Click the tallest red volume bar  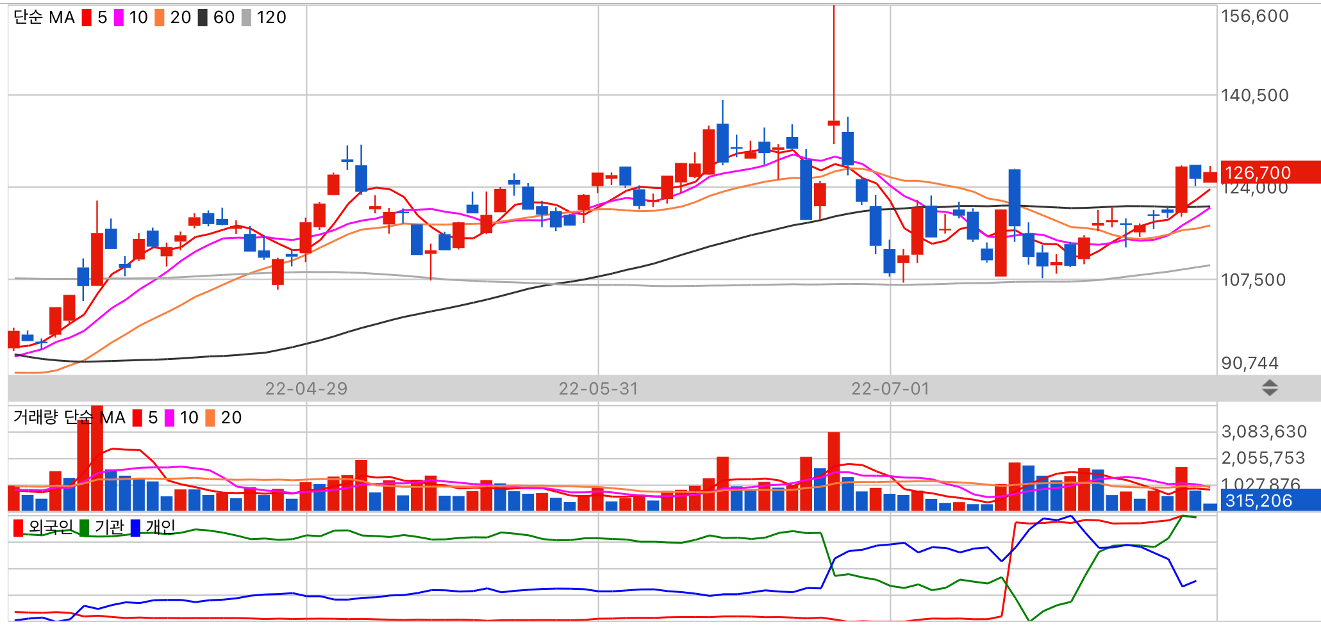(97, 458)
